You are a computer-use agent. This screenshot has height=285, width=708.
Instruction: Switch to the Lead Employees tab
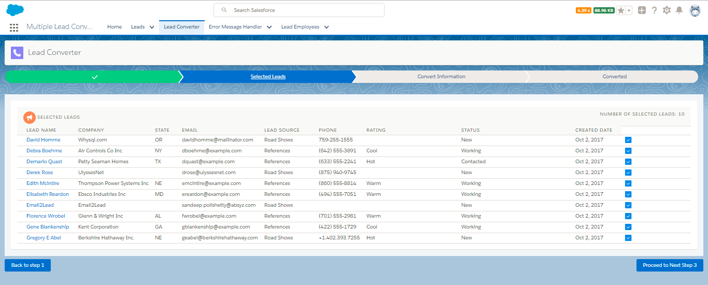click(x=300, y=27)
